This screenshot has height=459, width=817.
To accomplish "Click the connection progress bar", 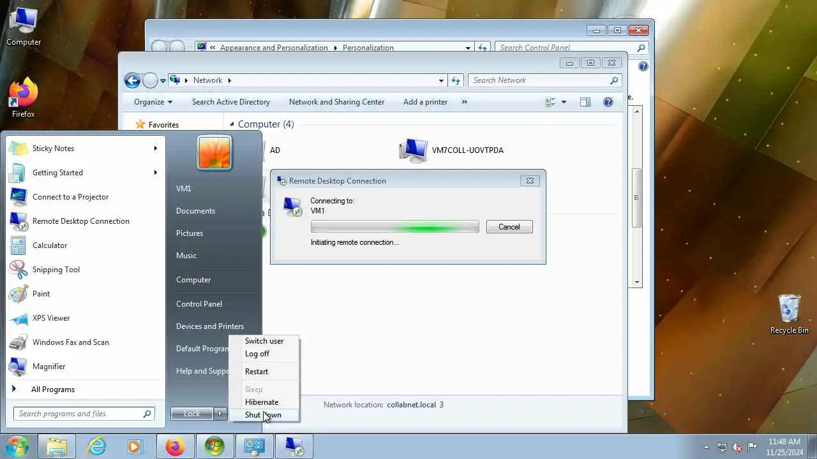I will tap(395, 227).
